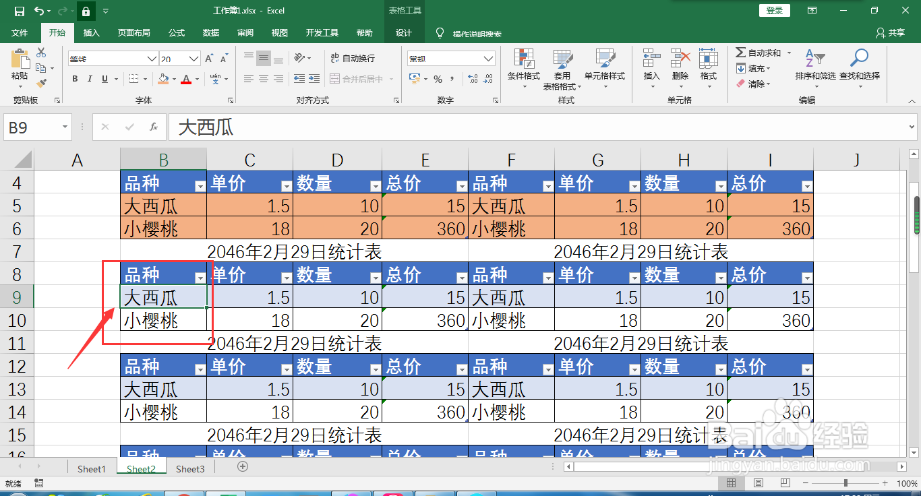921x496 pixels.
Task: Enable Wrap Text
Action: click(353, 58)
